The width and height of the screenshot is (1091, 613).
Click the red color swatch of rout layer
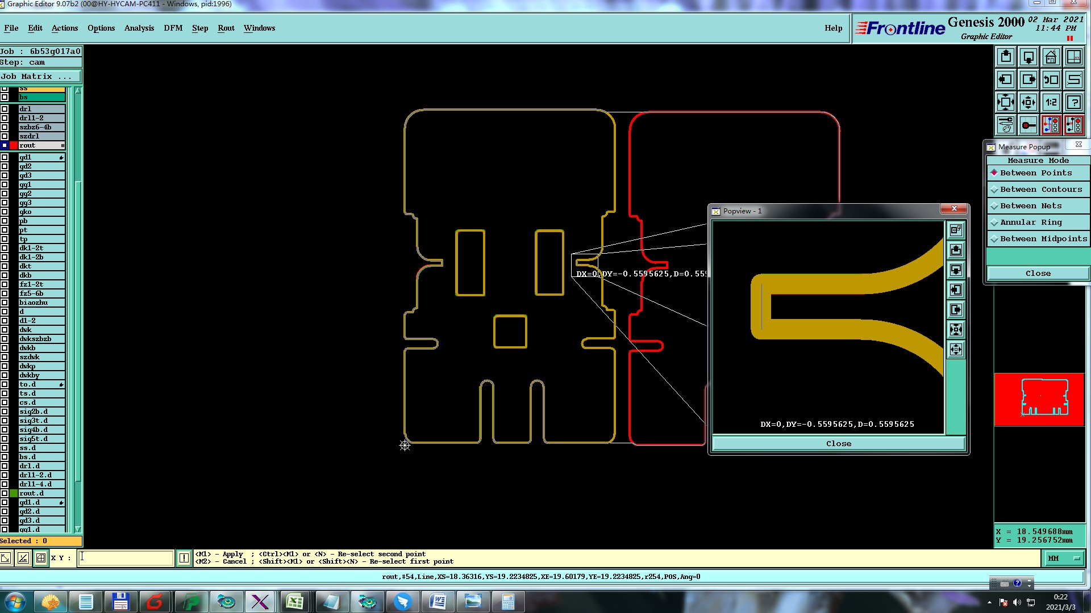click(x=14, y=145)
